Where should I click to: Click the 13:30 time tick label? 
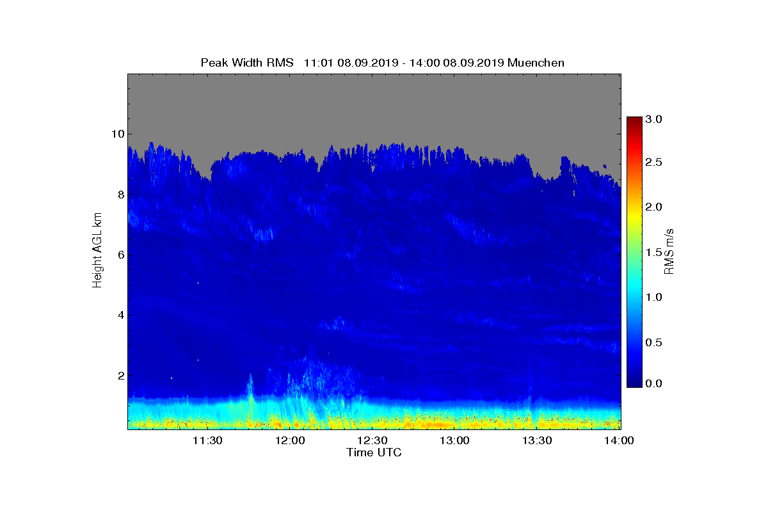click(537, 441)
